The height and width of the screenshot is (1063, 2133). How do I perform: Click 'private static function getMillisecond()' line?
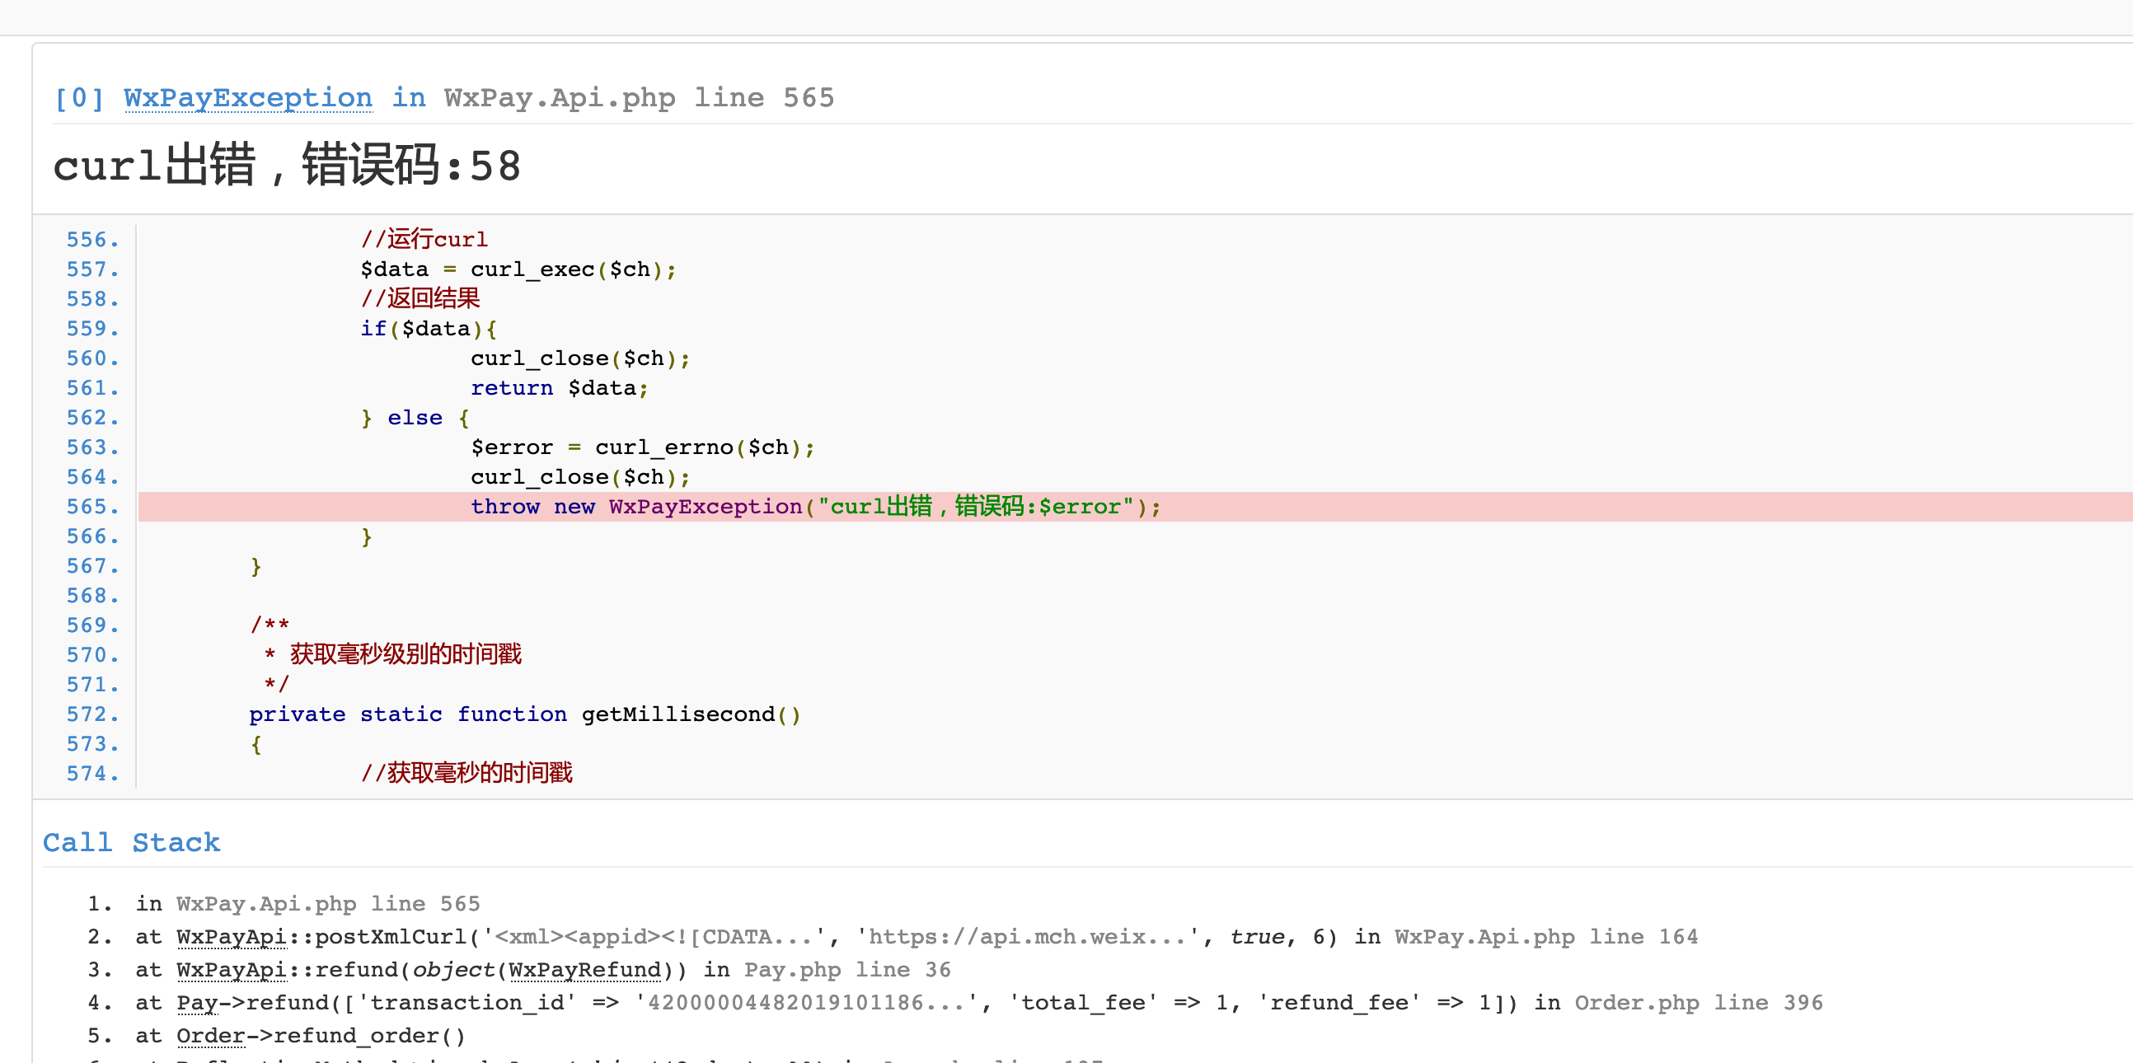tap(525, 714)
